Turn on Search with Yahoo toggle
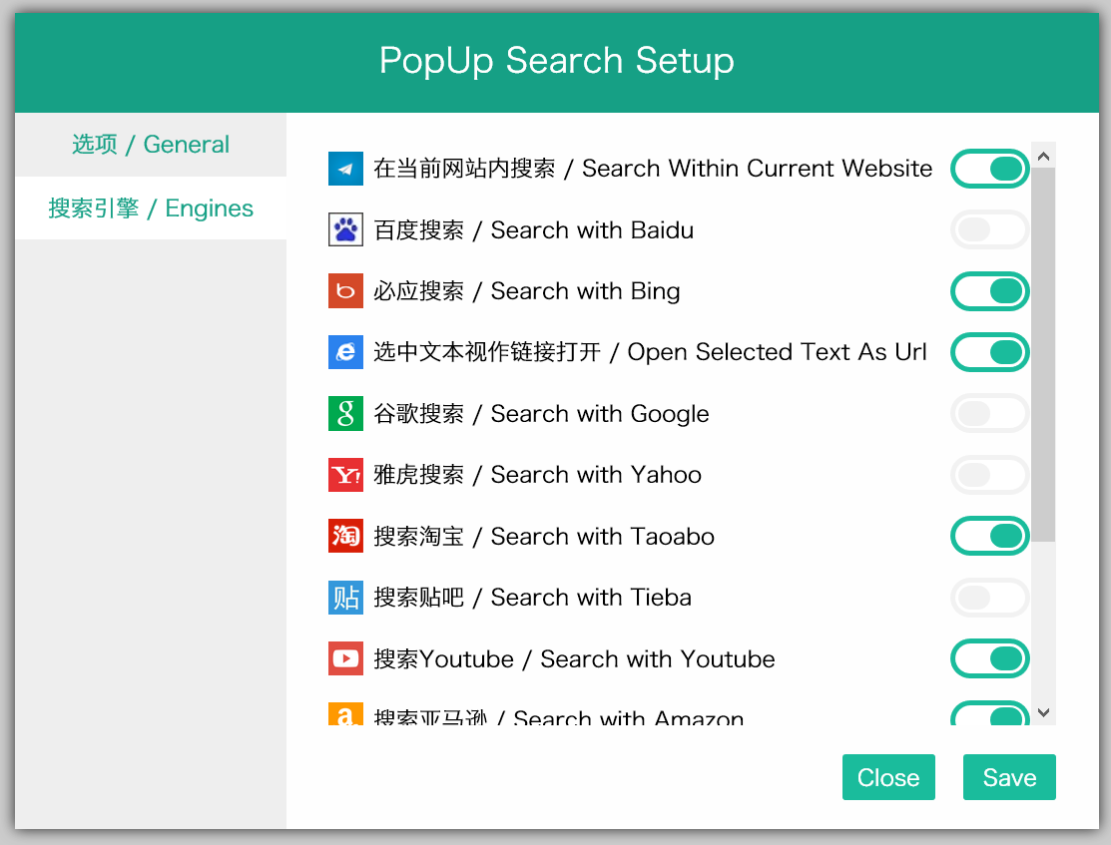Viewport: 1111px width, 845px height. coord(990,475)
